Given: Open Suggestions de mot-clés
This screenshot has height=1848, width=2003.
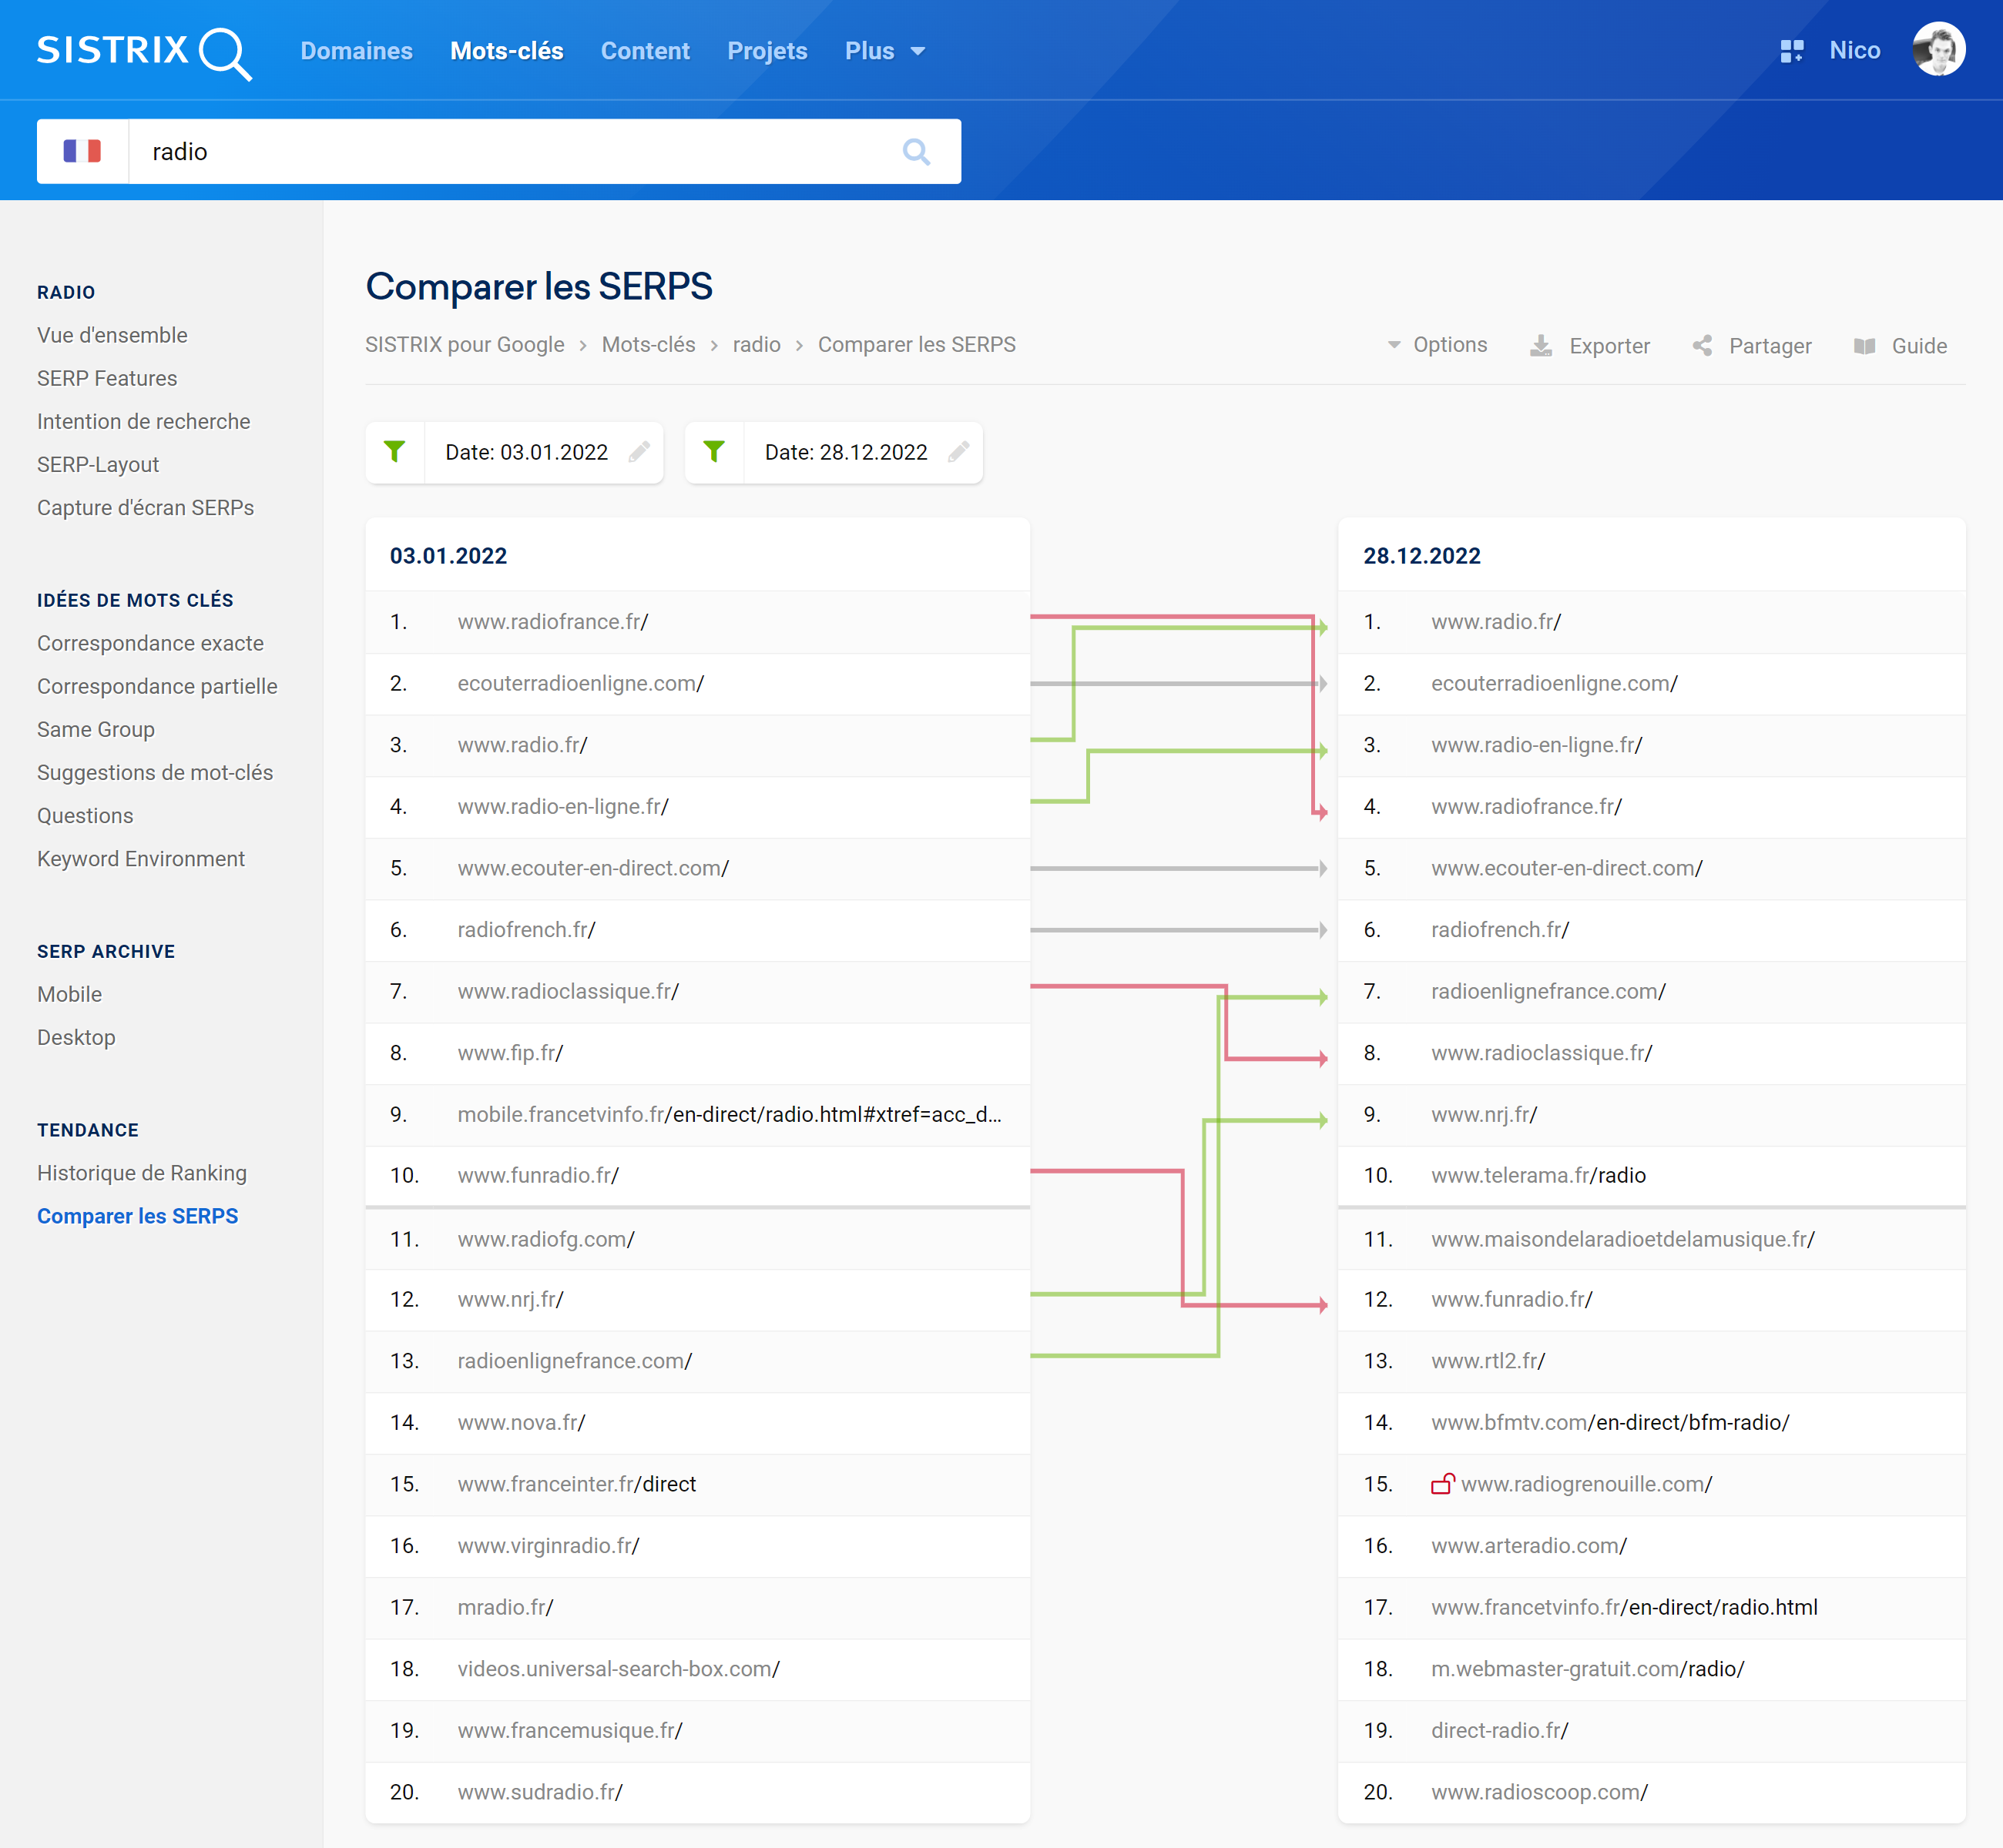Looking at the screenshot, I should click(x=155, y=772).
